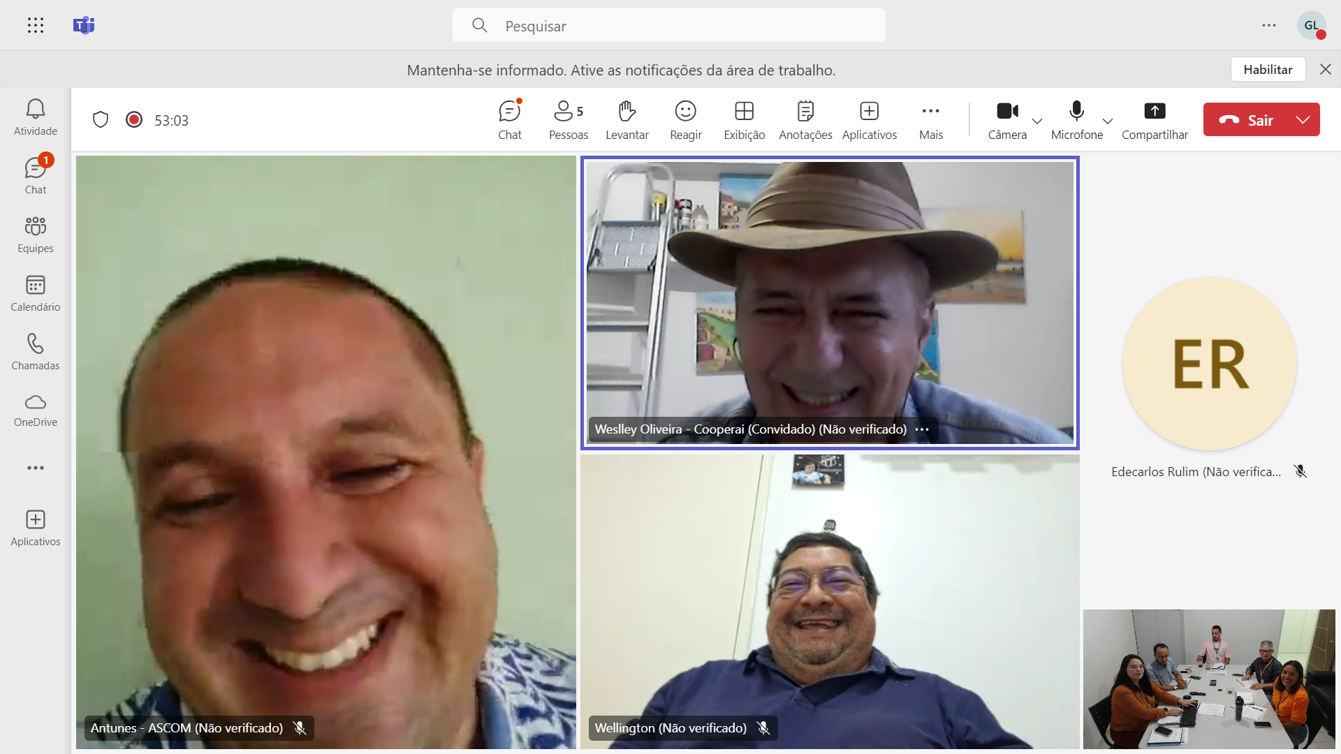Image resolution: width=1341 pixels, height=754 pixels.
Task: Open Atividade in the sidebar
Action: (36, 117)
